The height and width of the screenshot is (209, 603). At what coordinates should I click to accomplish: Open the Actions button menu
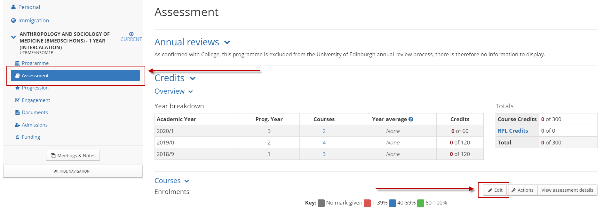point(522,190)
